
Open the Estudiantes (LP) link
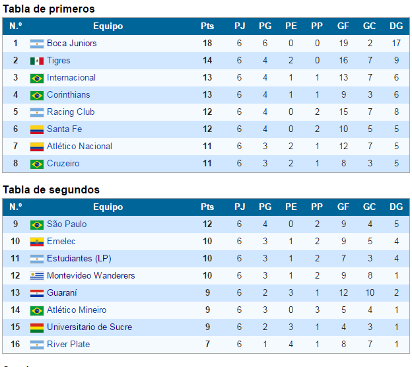point(79,259)
